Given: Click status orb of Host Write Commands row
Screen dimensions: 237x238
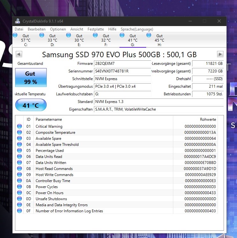Looking at the screenshot, I should [19, 174].
